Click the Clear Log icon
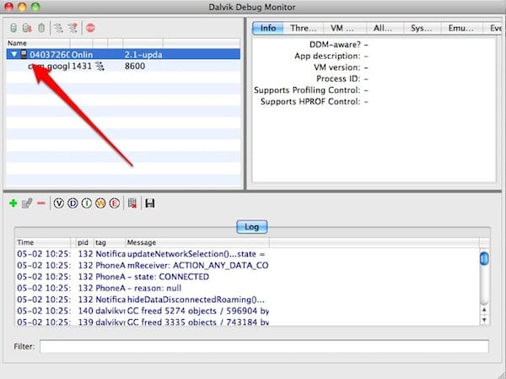Viewport: 506px width, 379px height. (x=132, y=203)
